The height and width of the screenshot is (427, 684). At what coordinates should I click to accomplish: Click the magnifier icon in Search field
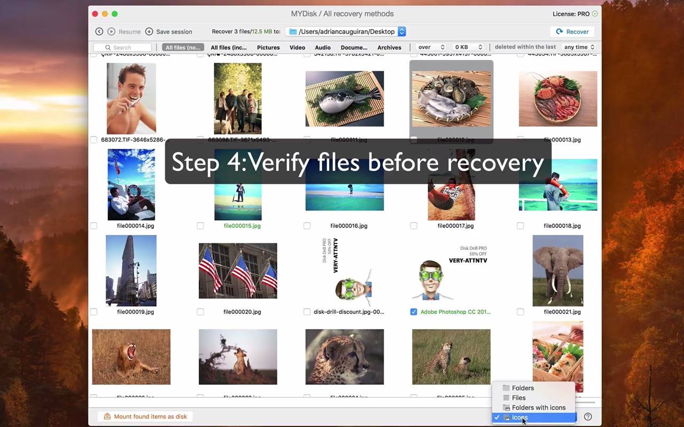[x=108, y=48]
